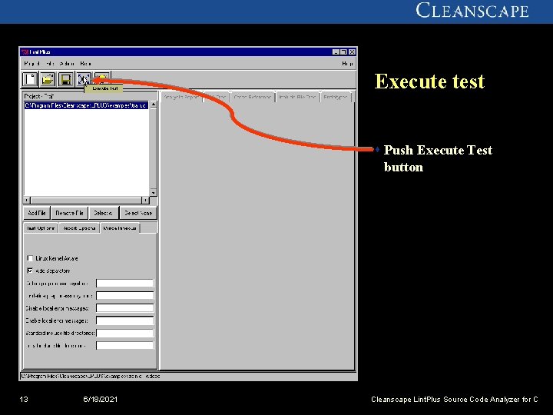
Task: Click the Select None button
Action: [138, 213]
